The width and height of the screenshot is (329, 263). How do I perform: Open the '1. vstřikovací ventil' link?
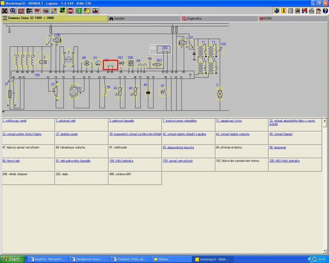[x=15, y=121]
